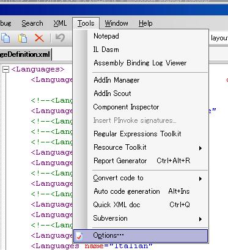The width and height of the screenshot is (228, 250).
Task: Expand the Convert code to submenu arrow
Action: click(200, 178)
